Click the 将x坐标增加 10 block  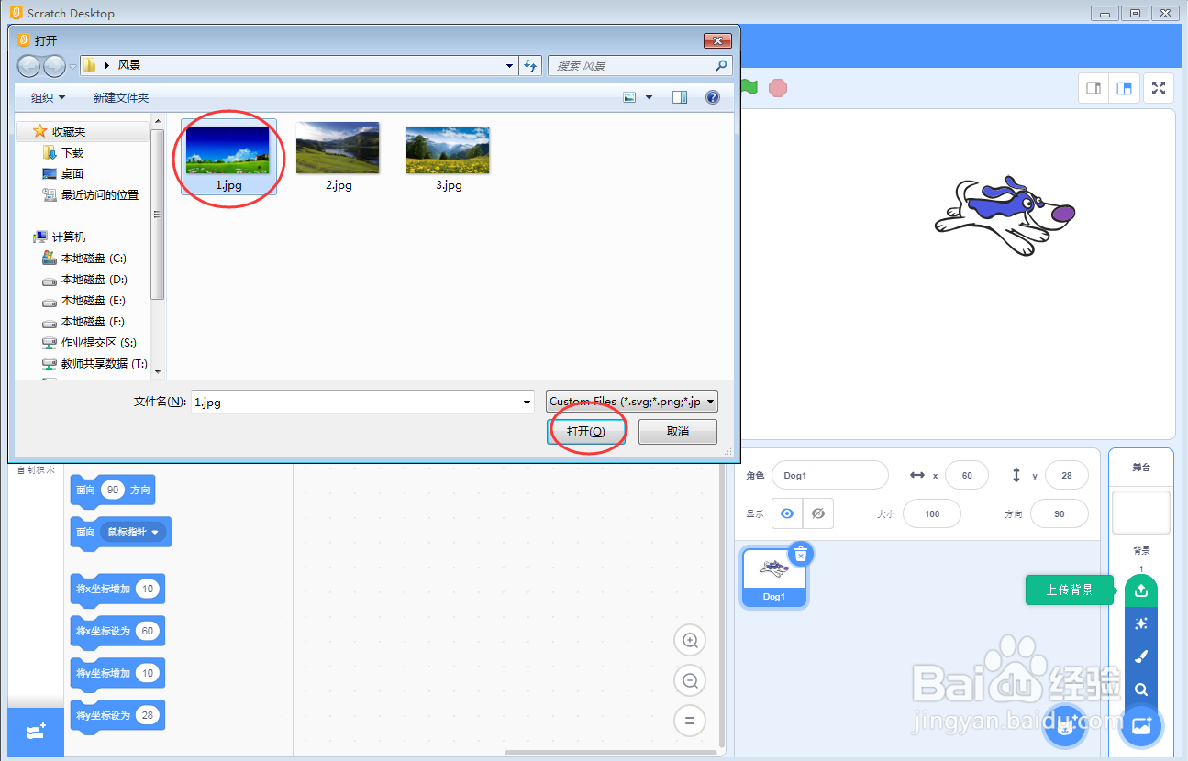coord(117,590)
